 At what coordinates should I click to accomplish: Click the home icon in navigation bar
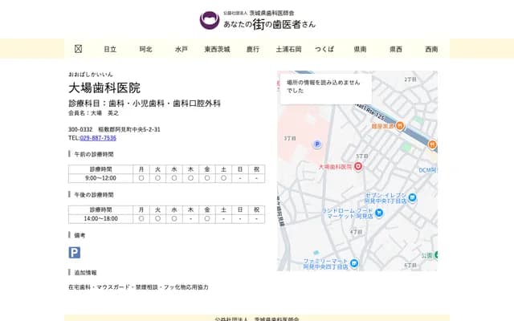tap(78, 49)
